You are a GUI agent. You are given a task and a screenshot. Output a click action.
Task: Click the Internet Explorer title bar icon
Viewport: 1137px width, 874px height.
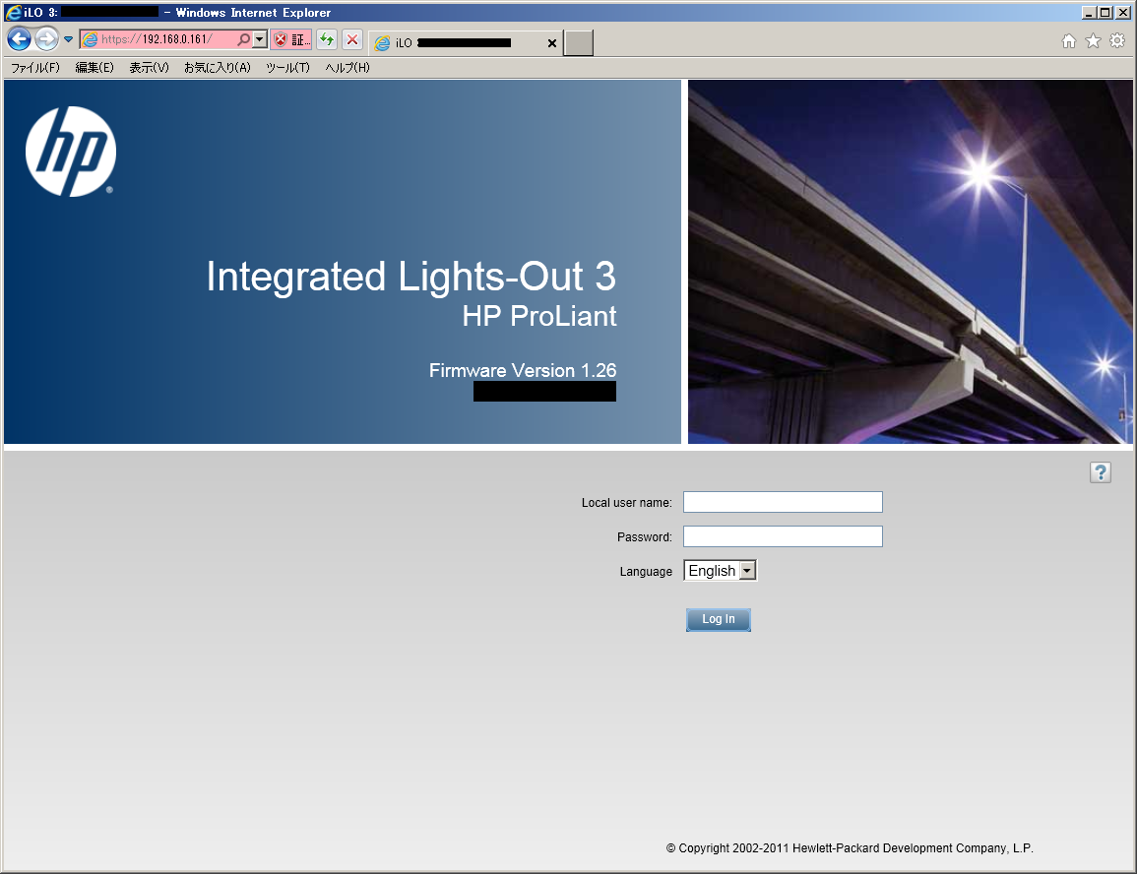[x=13, y=13]
